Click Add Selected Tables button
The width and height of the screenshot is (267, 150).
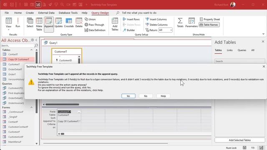[x=239, y=140]
